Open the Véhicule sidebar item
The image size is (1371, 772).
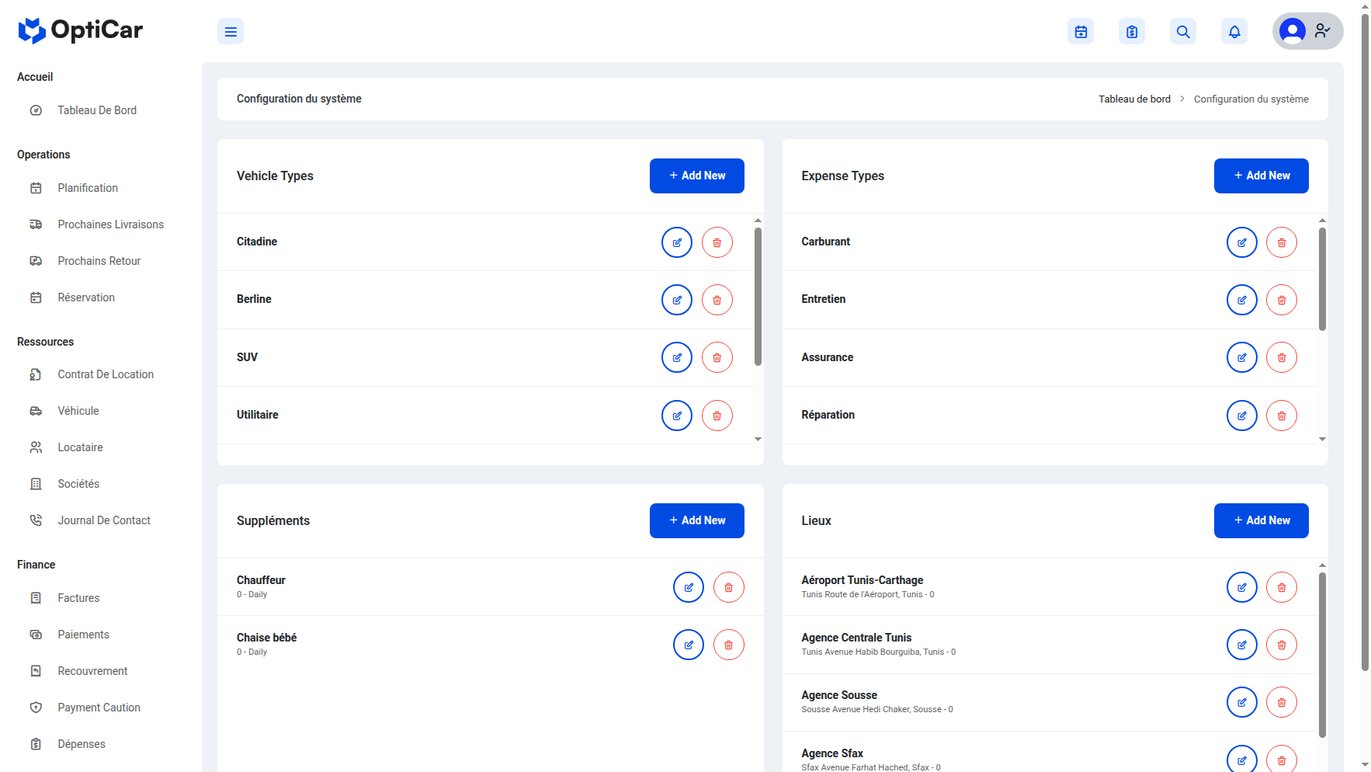(x=78, y=411)
